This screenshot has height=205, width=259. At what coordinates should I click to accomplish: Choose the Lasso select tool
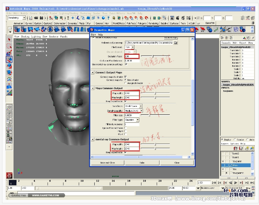(x=9, y=46)
